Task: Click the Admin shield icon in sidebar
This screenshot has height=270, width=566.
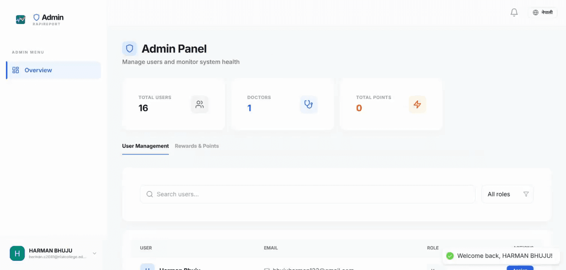Action: pos(36,17)
